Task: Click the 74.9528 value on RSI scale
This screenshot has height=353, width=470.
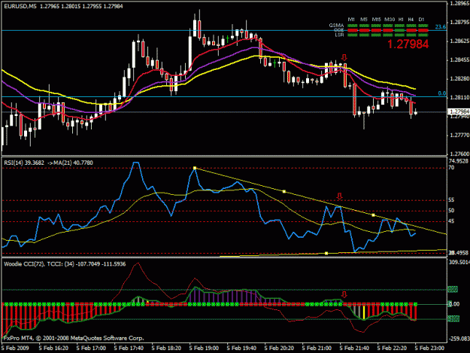Action: click(x=458, y=161)
